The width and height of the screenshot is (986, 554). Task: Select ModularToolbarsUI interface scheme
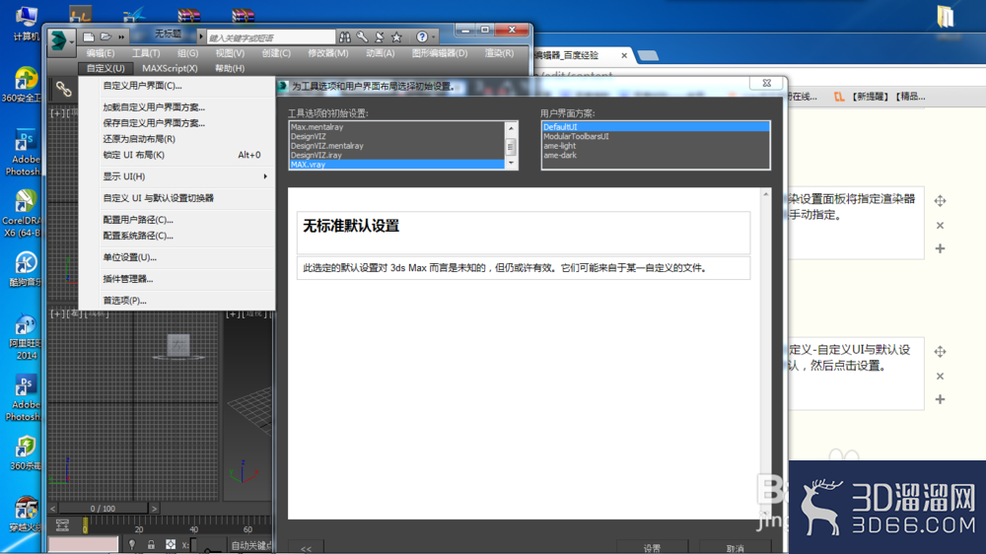coord(656,136)
